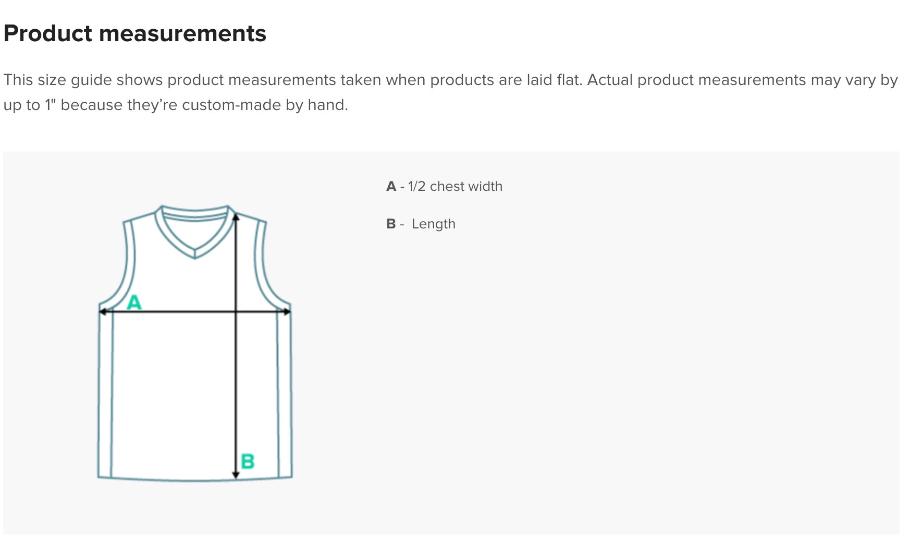Click the green letter B on the jersey diagram
910x558 pixels.
[248, 461]
